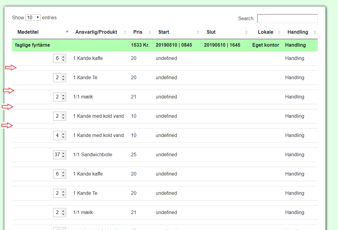Toggle sorting on the Handling column
The image size is (338, 230).
tap(298, 32)
